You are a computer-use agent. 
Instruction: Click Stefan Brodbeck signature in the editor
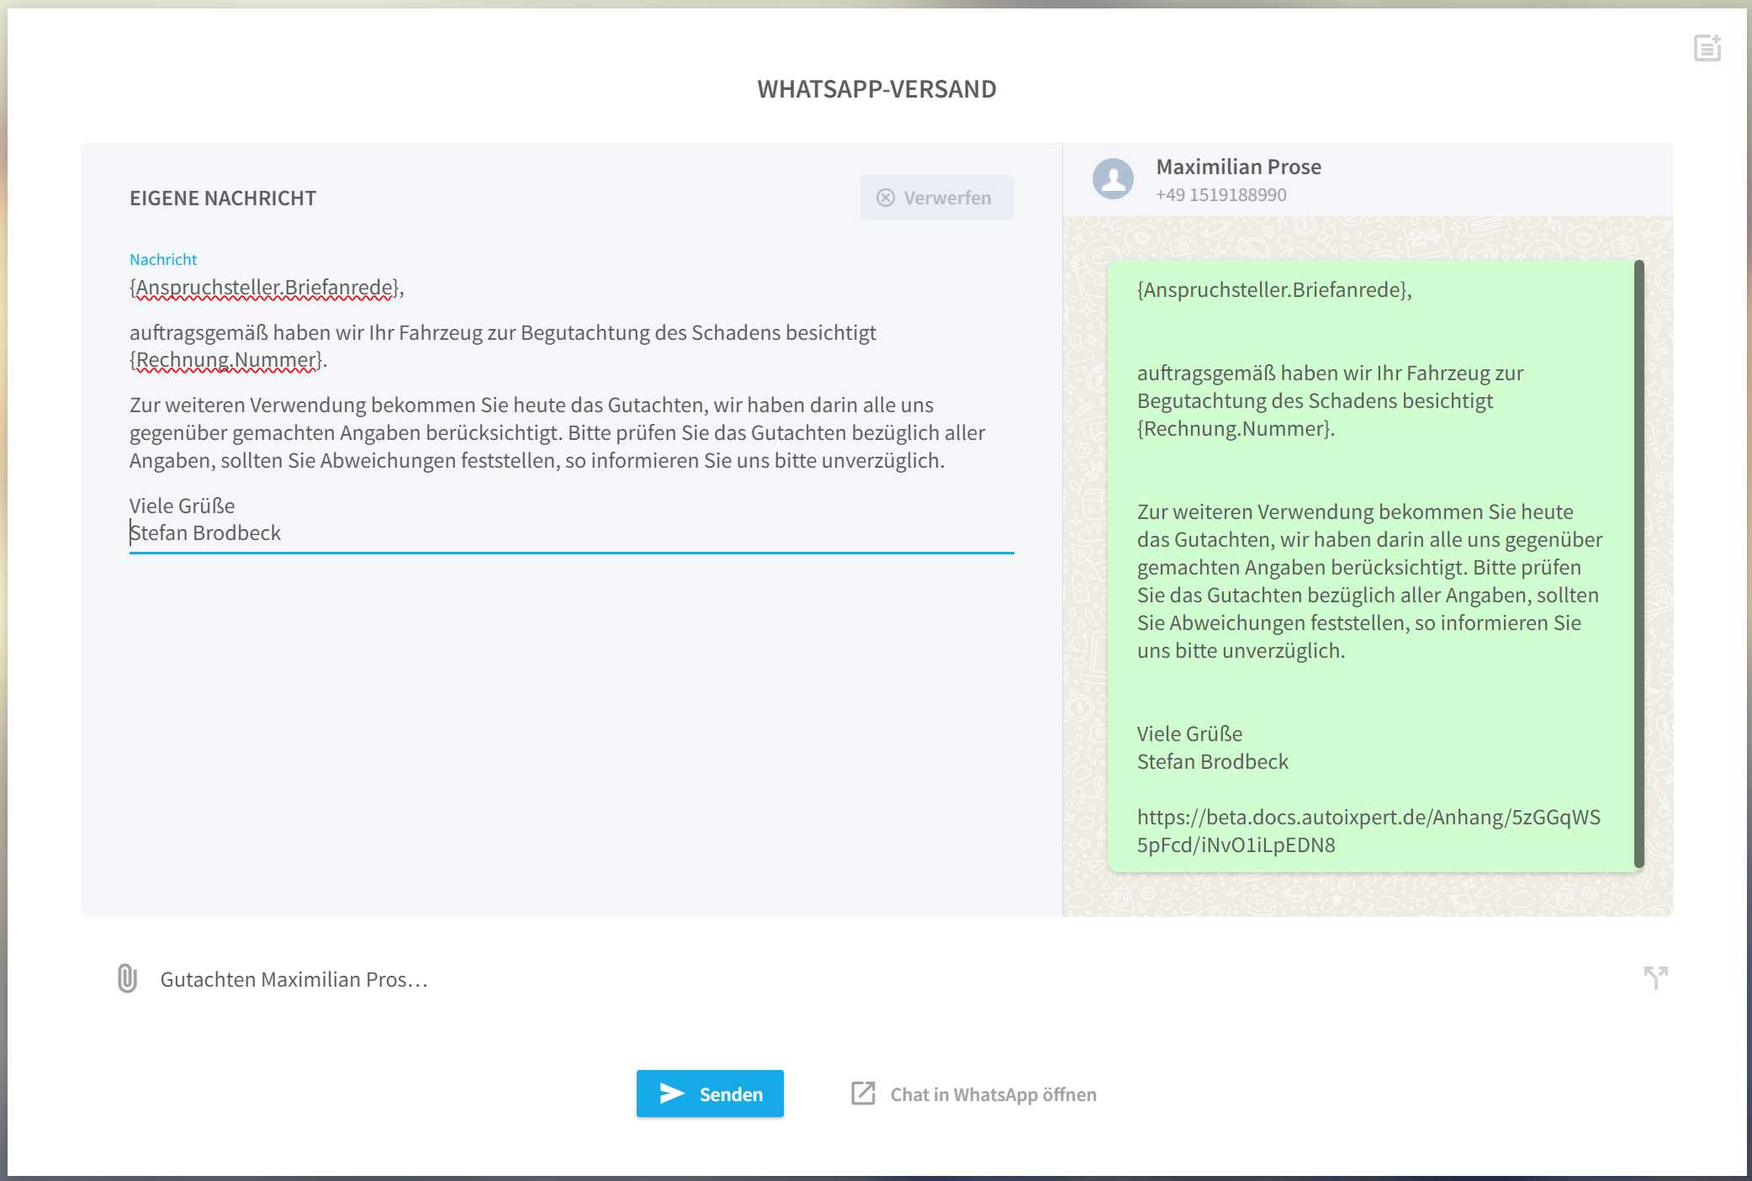coord(205,533)
